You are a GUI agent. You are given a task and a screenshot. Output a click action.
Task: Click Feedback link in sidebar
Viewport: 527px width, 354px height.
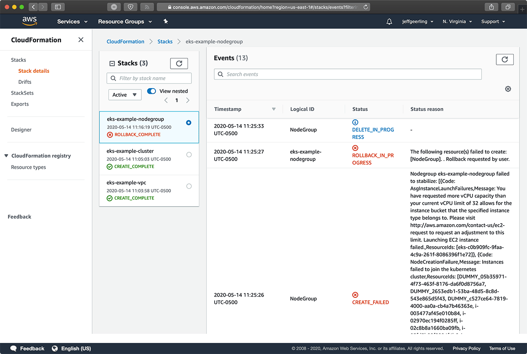[x=19, y=217]
